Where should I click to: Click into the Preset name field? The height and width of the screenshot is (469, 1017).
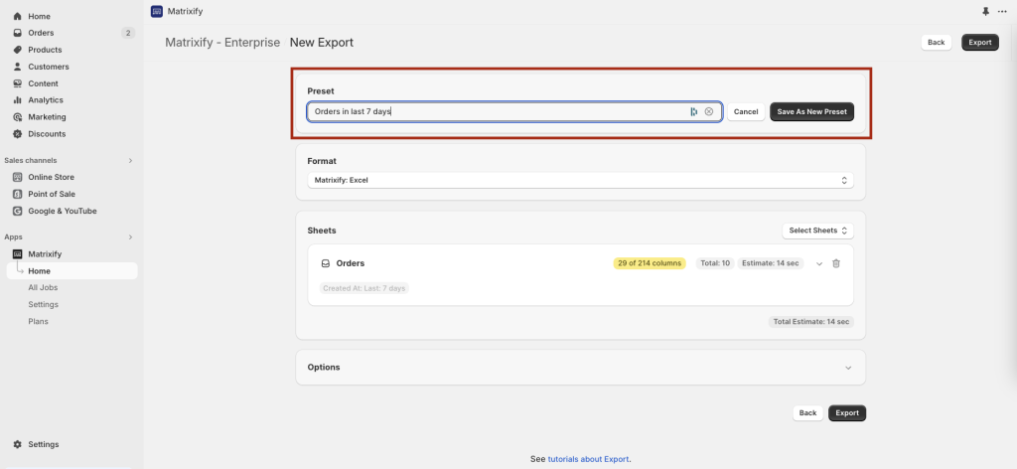497,112
